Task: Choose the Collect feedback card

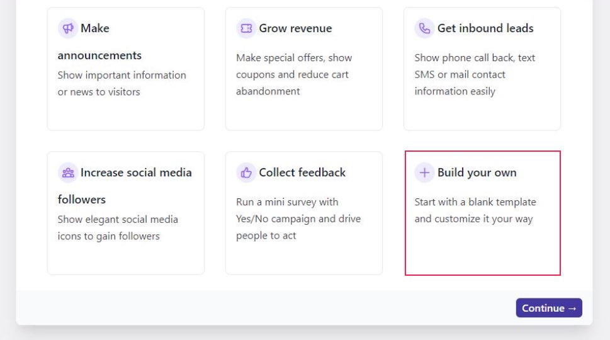Action: click(x=304, y=213)
